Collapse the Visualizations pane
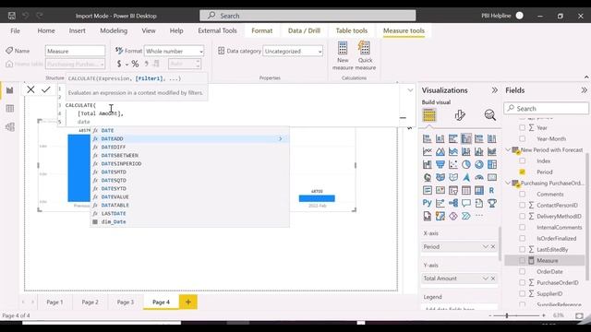 tap(495, 90)
